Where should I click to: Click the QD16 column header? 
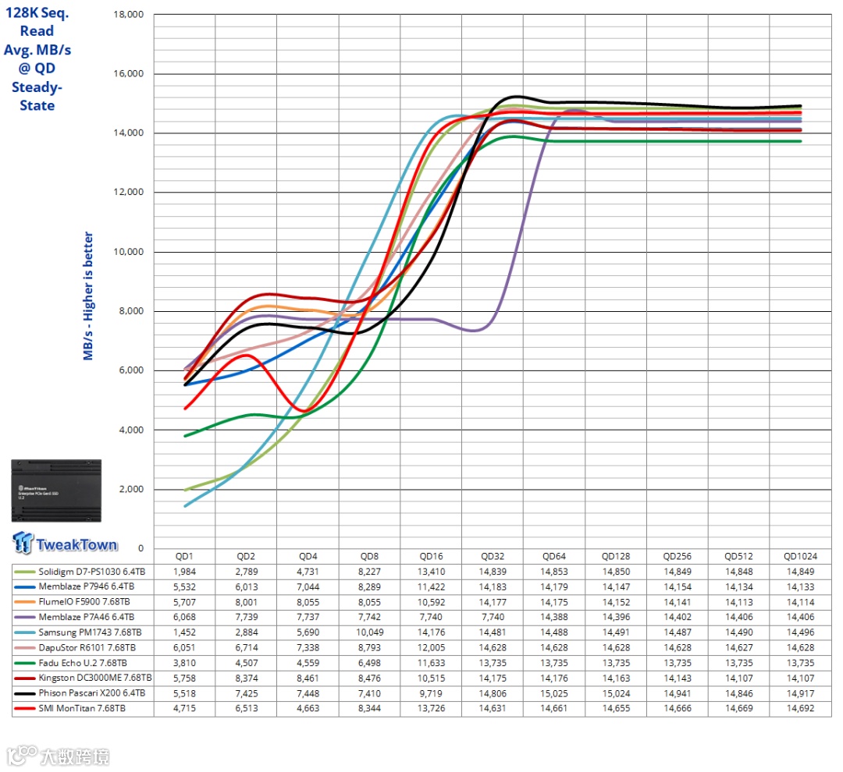coord(431,557)
